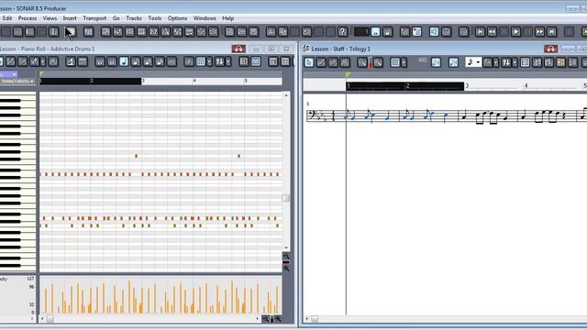Click the double-arrow fast forward transport button
This screenshot has width=587, height=330.
tap(539, 32)
